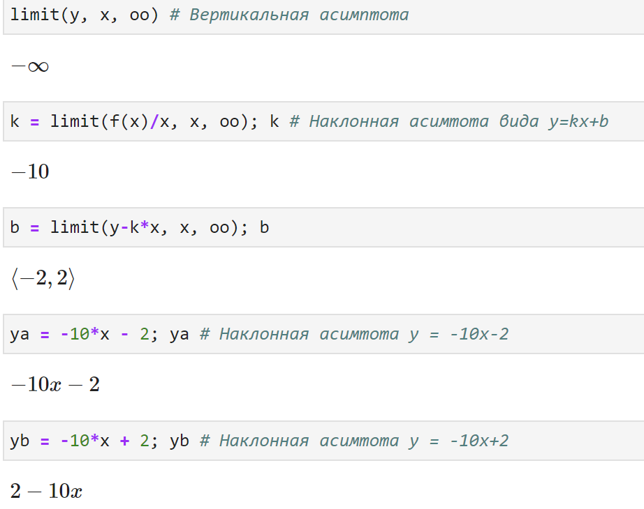Screen dimensions: 644x509
Task: Click the comment 'Наклонная асимтота вида y=kx+b'
Action: pos(448,122)
